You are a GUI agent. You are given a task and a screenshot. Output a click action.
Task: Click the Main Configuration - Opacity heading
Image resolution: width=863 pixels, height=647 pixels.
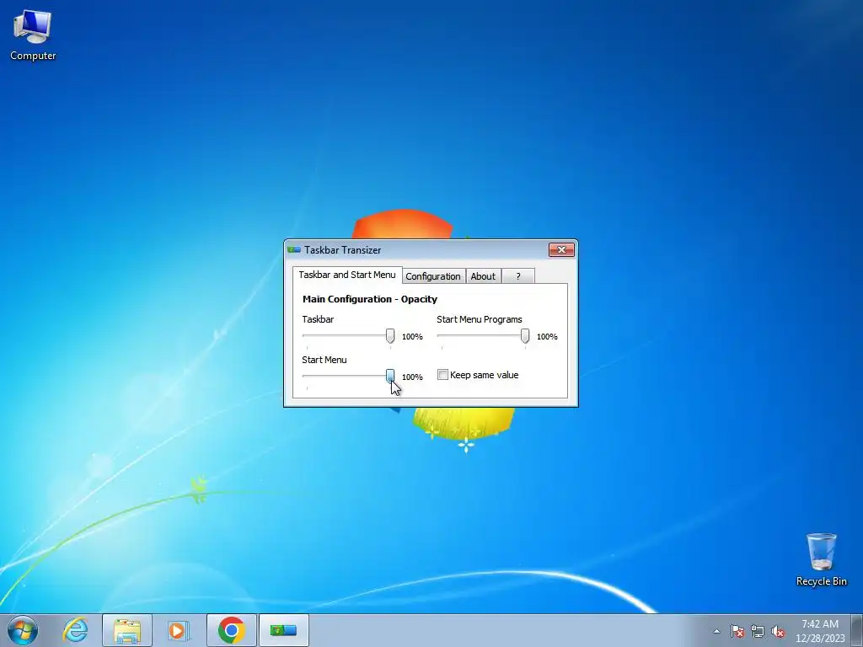[370, 299]
